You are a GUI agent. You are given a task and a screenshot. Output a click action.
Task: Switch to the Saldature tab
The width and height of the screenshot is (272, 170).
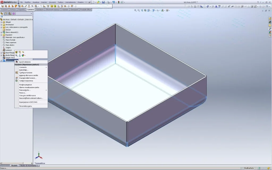point(40,10)
